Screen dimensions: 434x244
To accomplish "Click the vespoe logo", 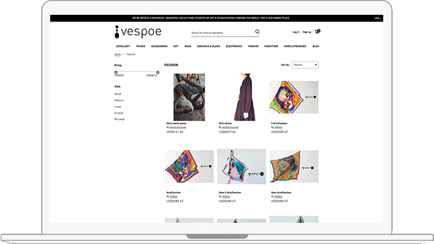I will pyautogui.click(x=138, y=32).
